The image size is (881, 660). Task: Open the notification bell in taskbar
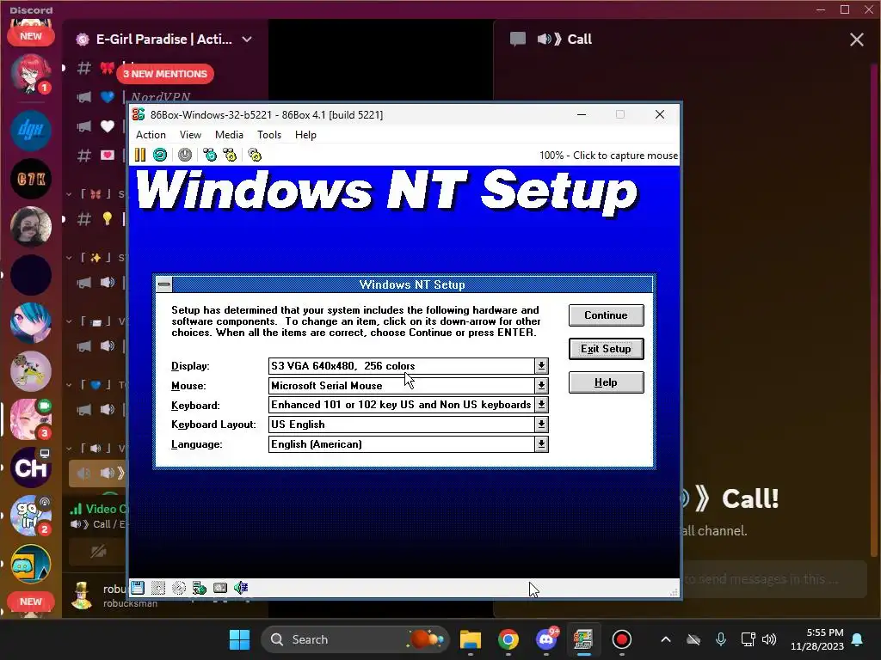tap(858, 639)
